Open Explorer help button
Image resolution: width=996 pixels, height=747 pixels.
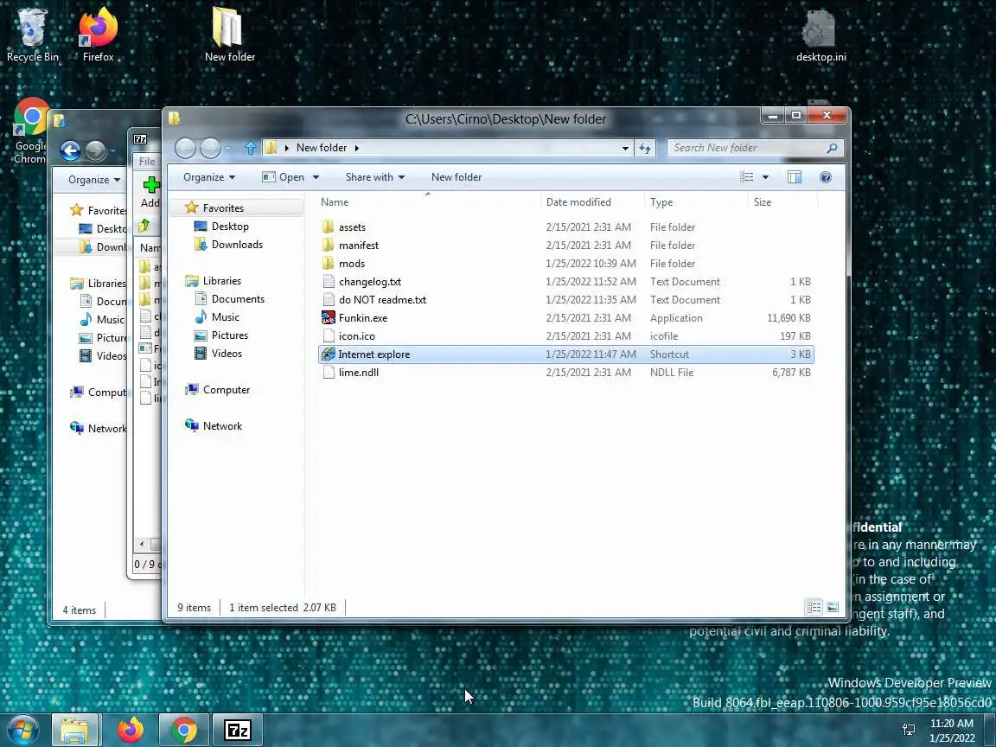click(825, 177)
